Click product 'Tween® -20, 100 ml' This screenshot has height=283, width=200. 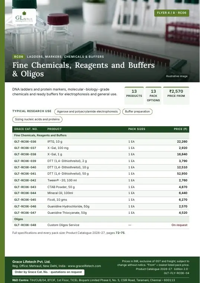point(62,180)
